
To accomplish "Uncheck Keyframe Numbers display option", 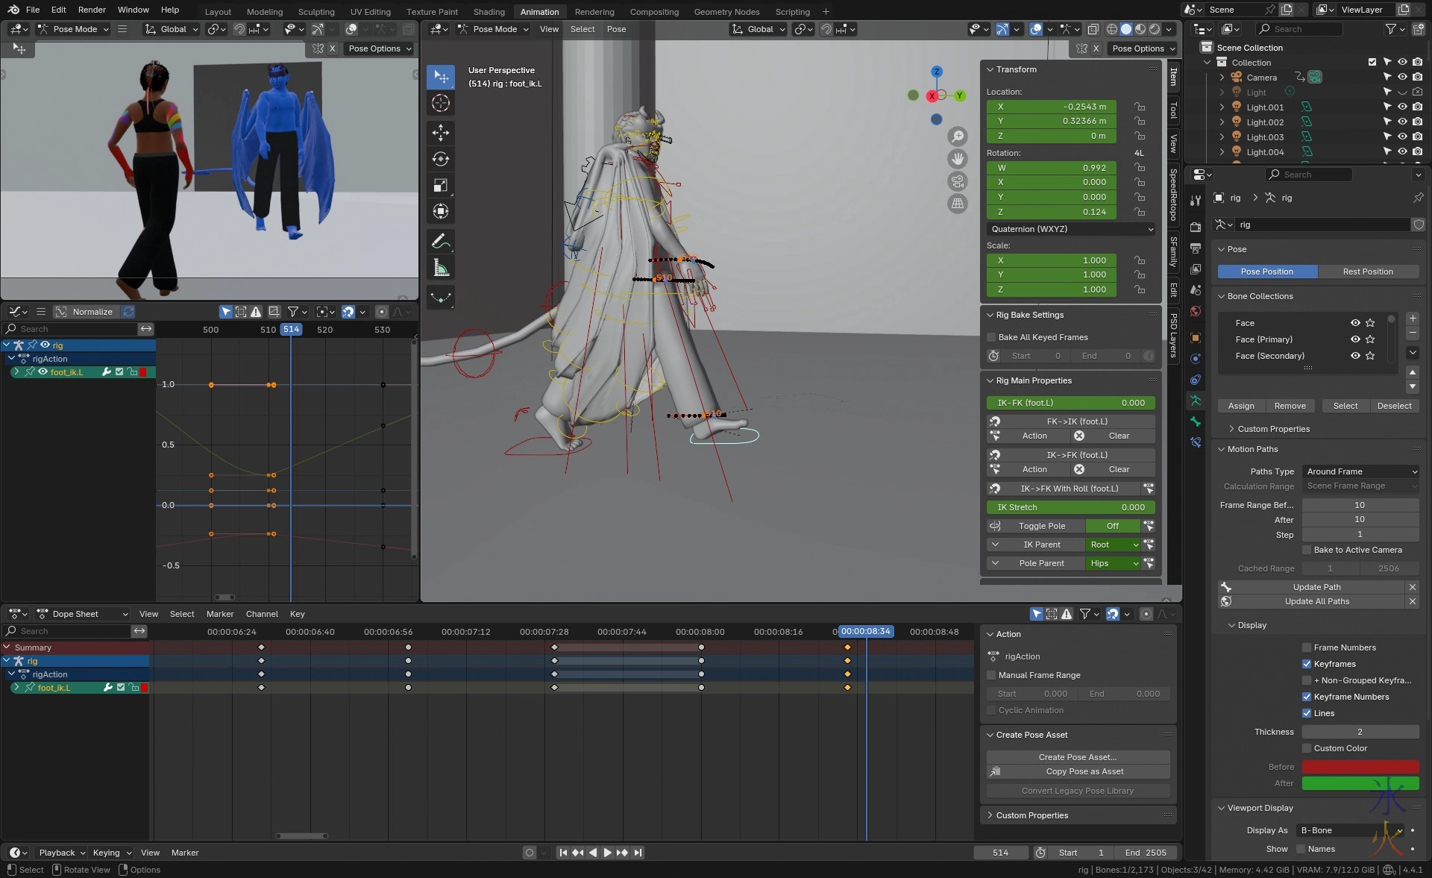I will coord(1307,697).
